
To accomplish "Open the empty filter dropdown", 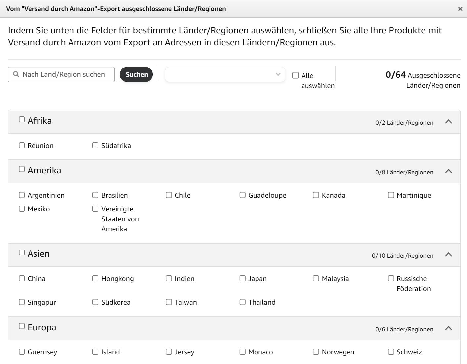I will pos(225,74).
